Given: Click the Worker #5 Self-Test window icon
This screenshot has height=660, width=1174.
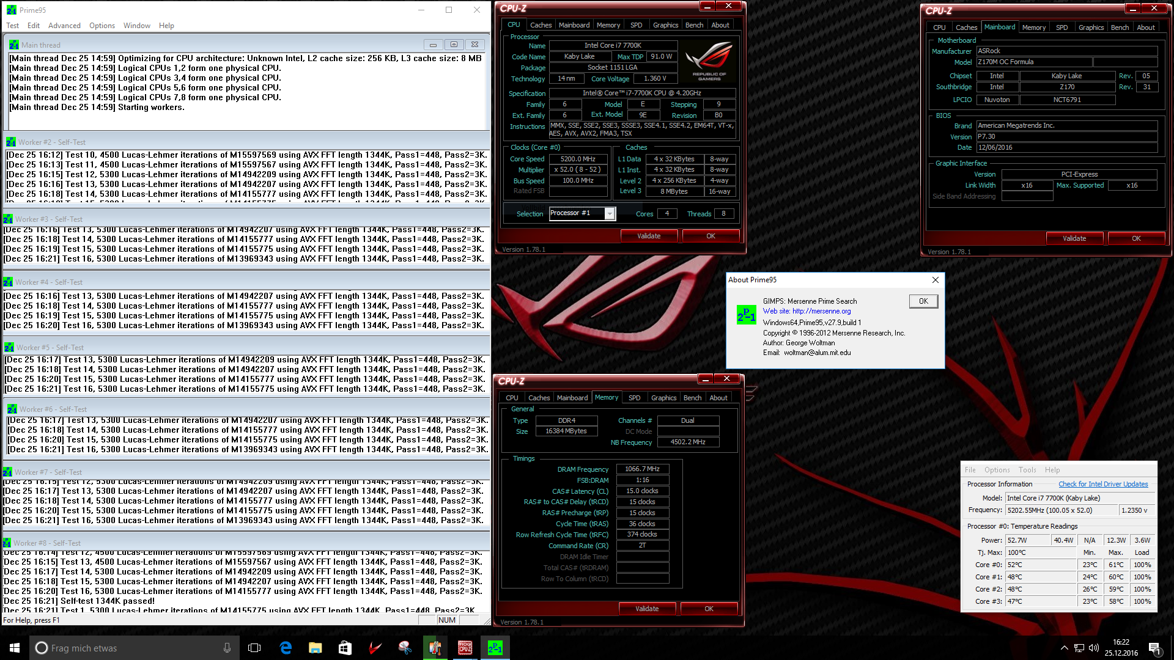Looking at the screenshot, I should pos(9,347).
